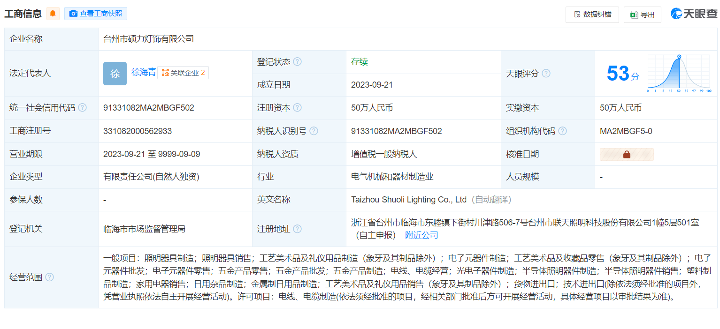Click the 天眼查 logo
The image size is (720, 329).
point(694,14)
